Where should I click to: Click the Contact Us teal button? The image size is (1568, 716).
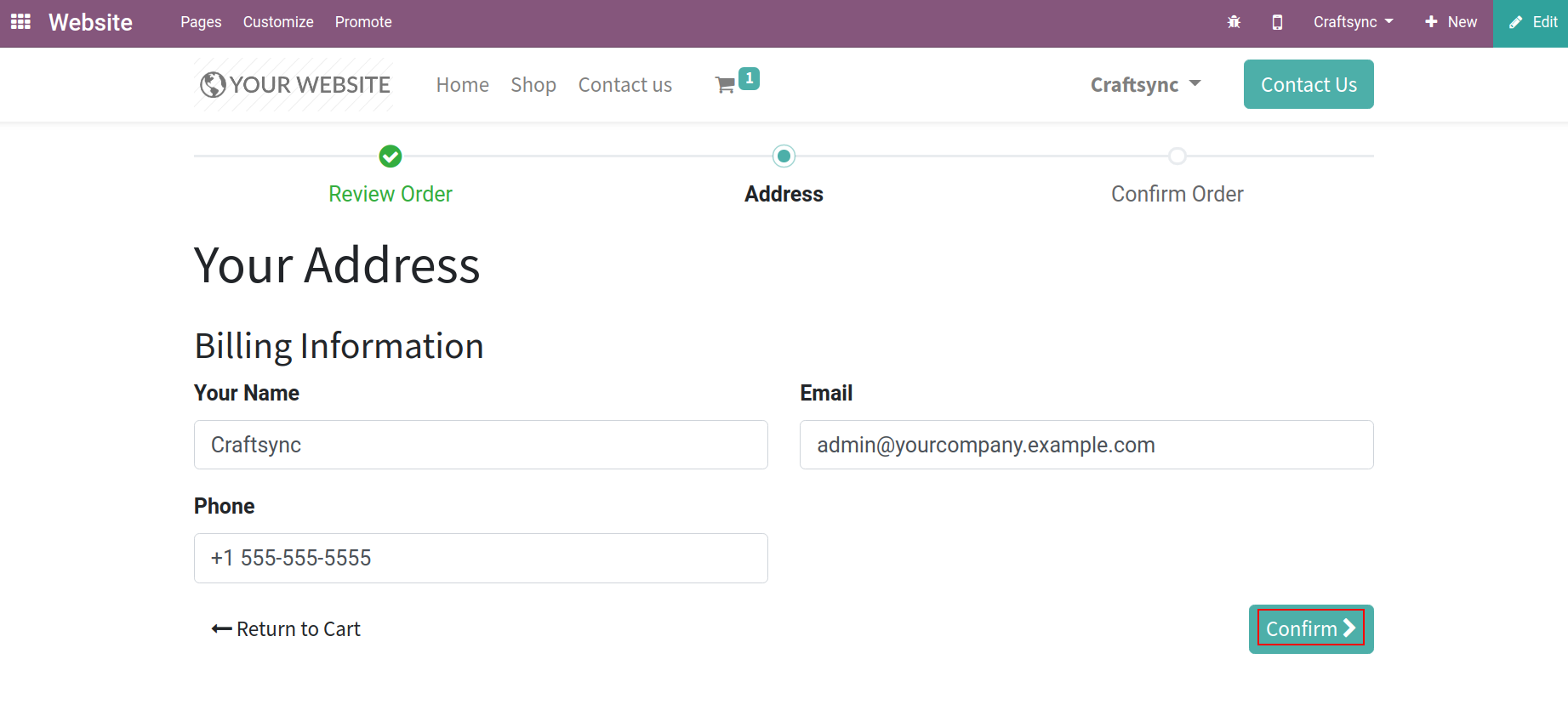click(x=1309, y=84)
